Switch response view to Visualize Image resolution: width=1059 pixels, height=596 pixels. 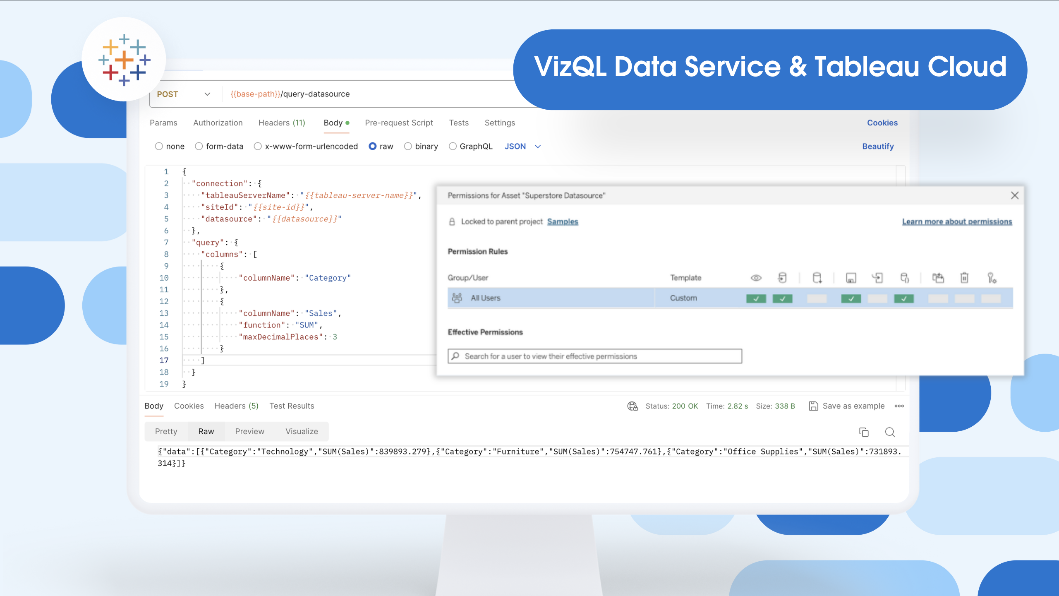tap(302, 431)
